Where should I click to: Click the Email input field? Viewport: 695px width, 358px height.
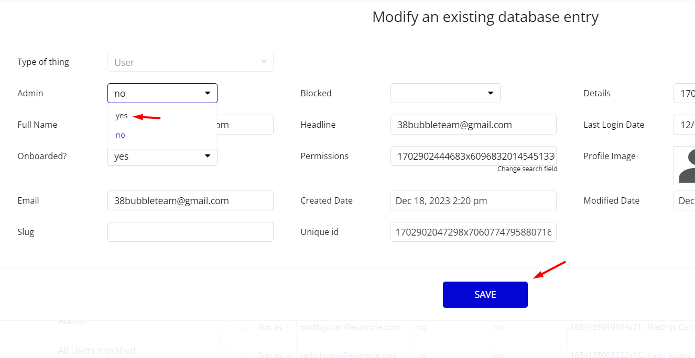click(x=190, y=200)
